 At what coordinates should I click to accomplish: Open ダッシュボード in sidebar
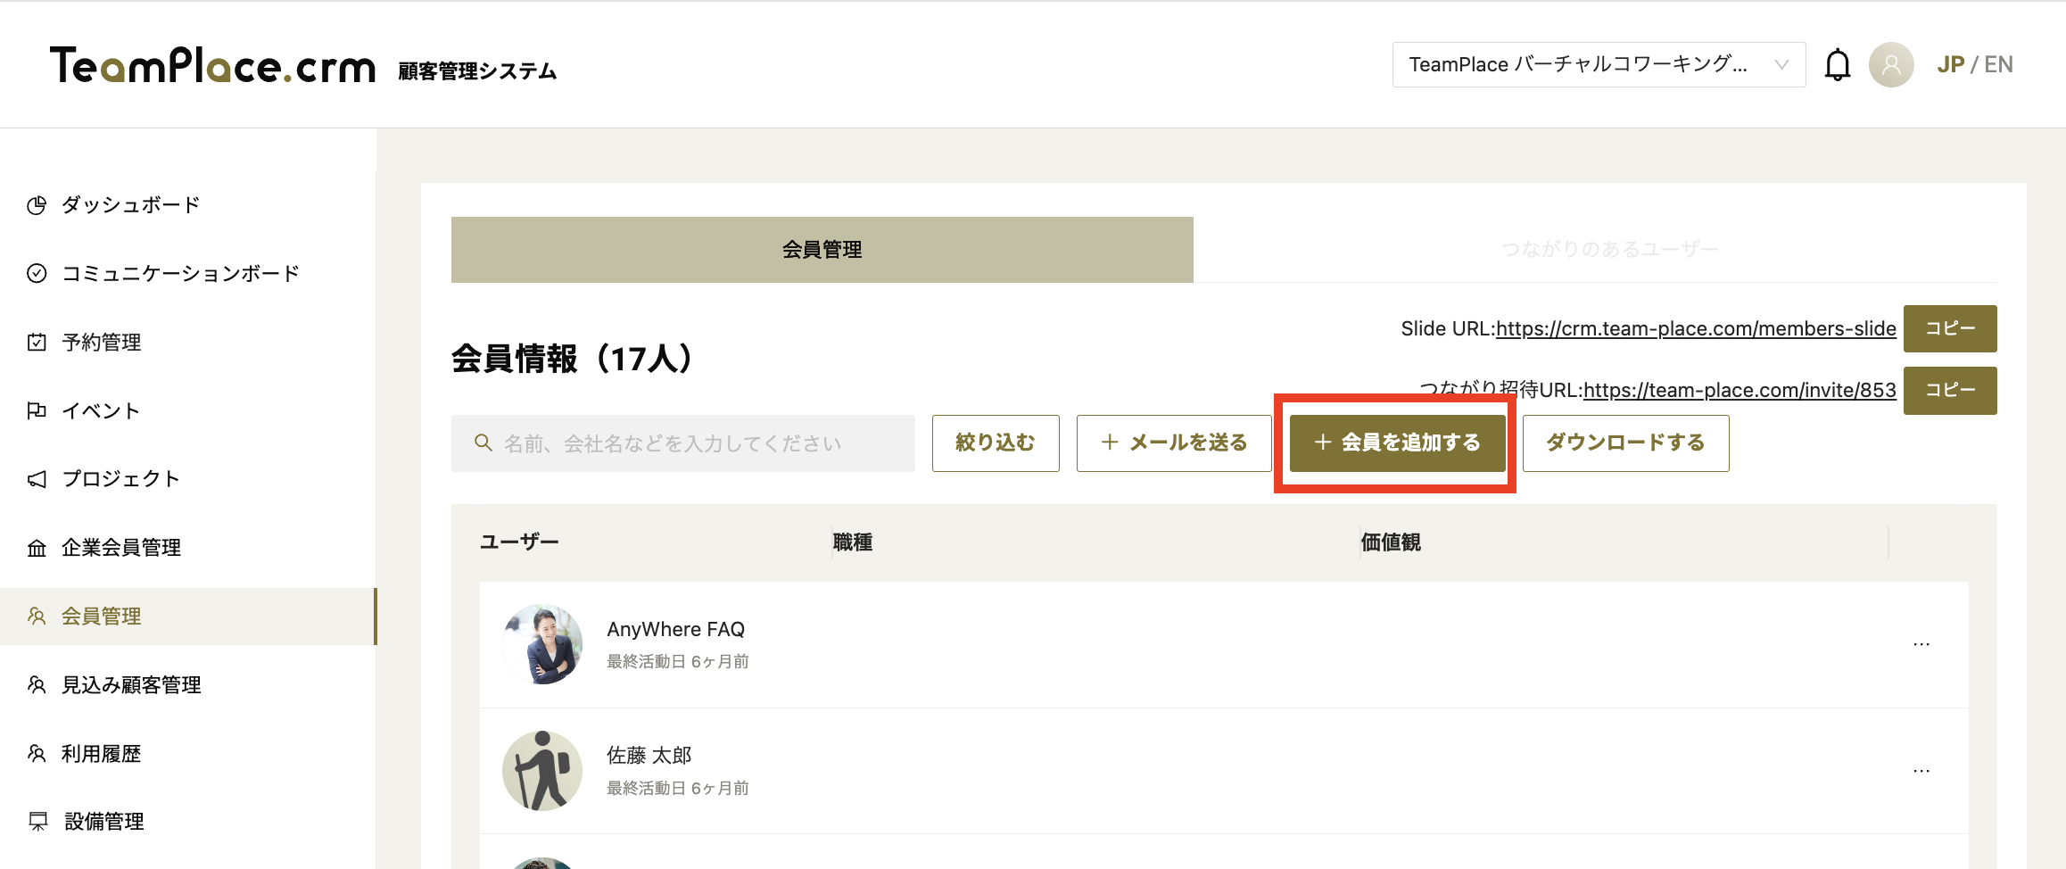pos(130,205)
